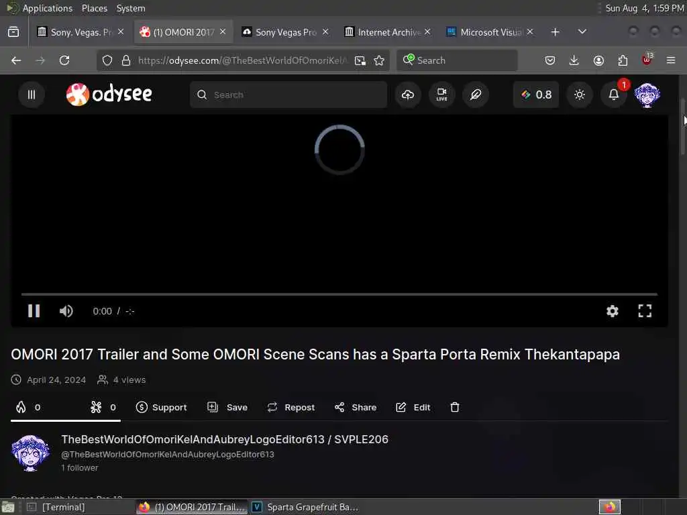
Task: Click the Go Live camera icon
Action: (441, 95)
